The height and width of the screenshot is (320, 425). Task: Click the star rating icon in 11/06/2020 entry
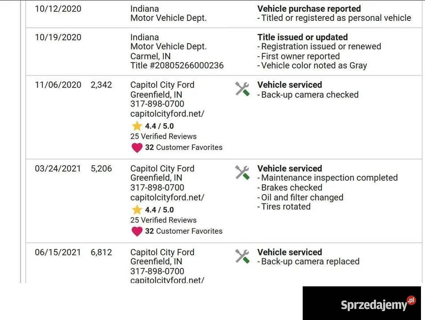pyautogui.click(x=137, y=126)
